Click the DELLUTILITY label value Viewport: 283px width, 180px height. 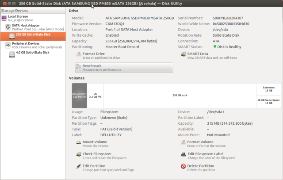tap(111, 135)
